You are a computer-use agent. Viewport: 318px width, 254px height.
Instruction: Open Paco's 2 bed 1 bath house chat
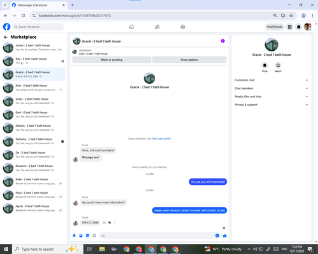coord(34,195)
